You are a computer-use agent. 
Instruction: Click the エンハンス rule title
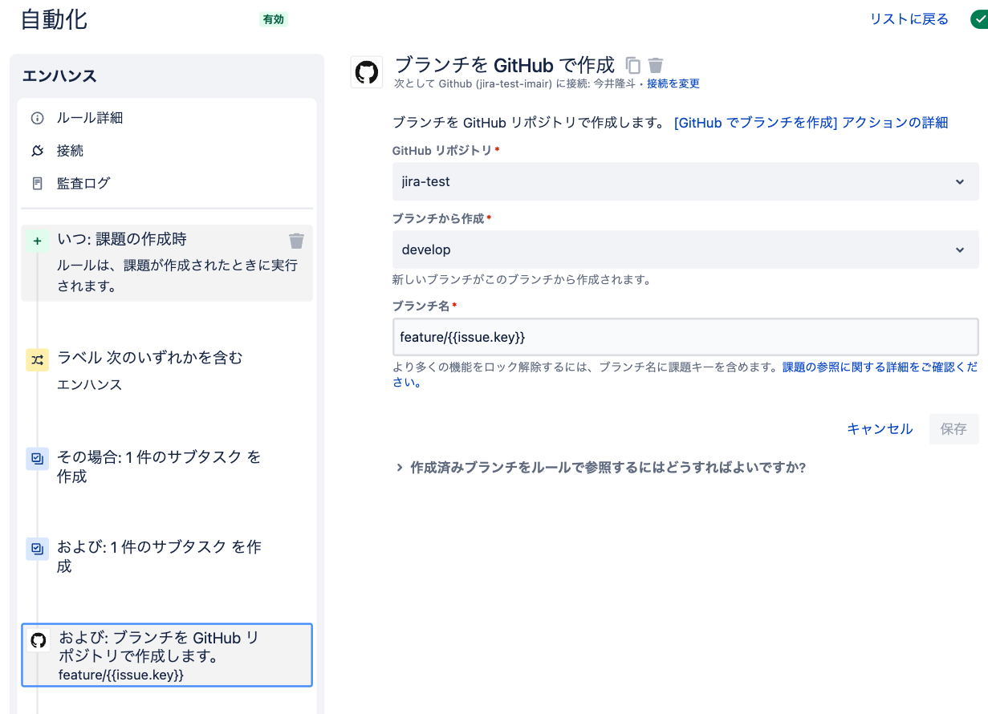(59, 76)
